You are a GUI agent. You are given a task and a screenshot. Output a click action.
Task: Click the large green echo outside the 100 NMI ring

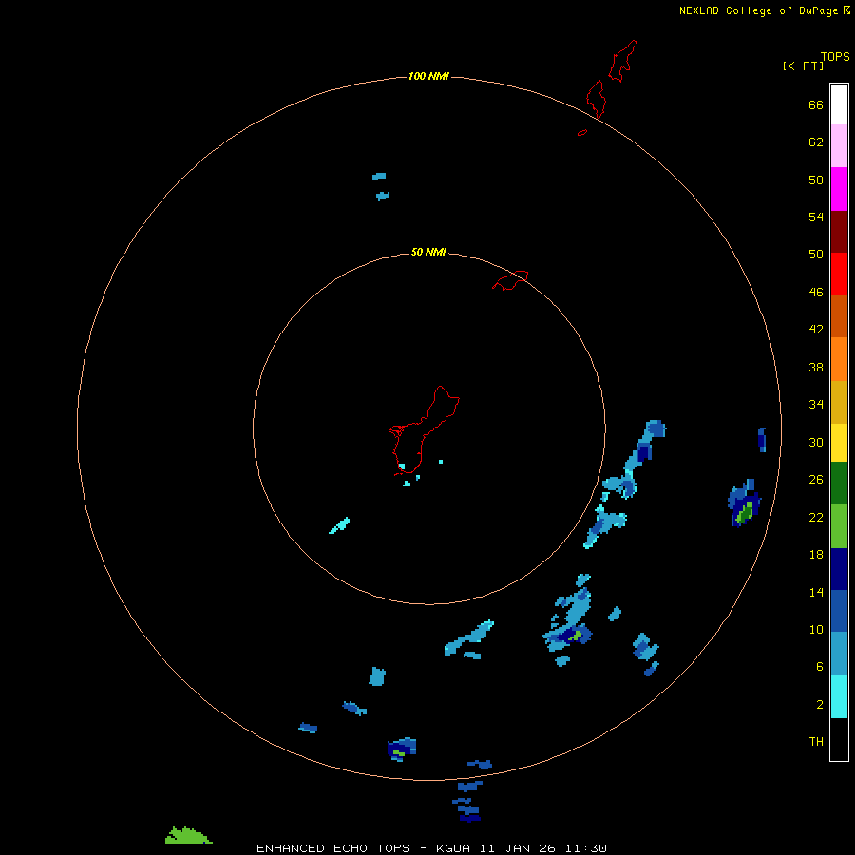point(188,835)
